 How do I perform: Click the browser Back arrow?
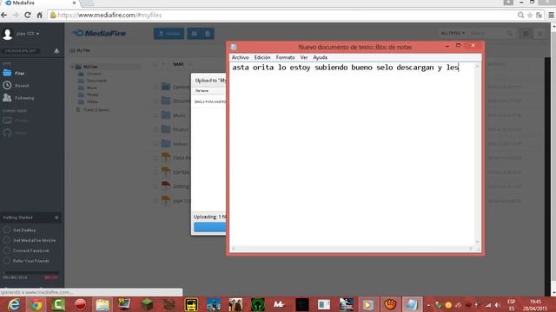click(x=4, y=16)
